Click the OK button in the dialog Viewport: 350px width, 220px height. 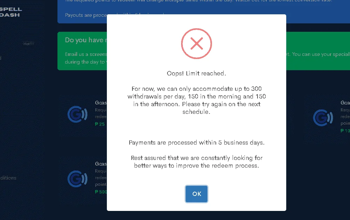(197, 194)
